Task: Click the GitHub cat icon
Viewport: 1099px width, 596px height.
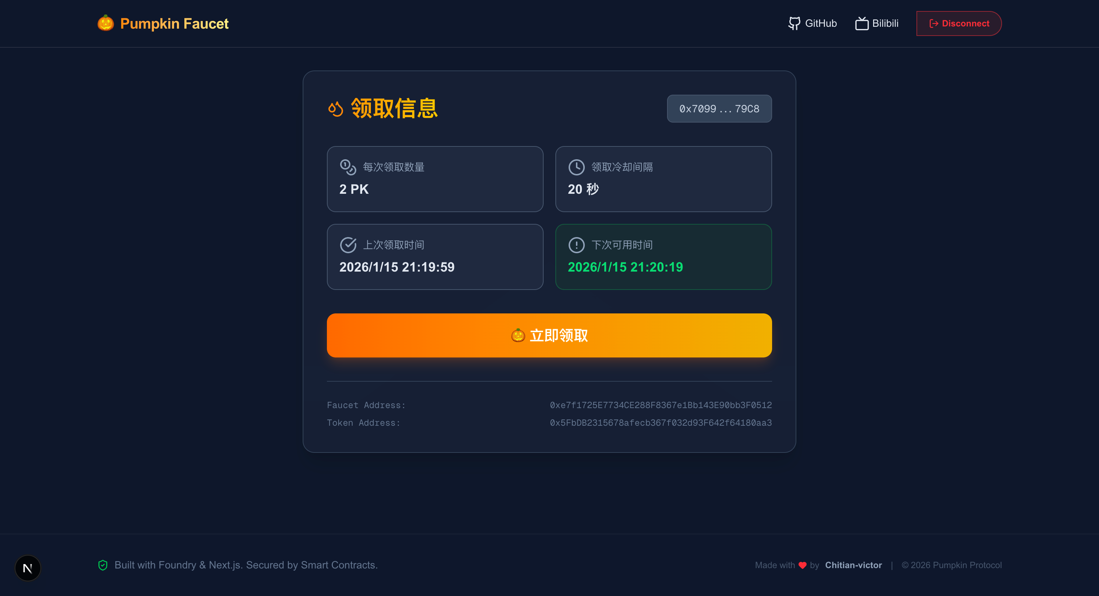Action: click(x=794, y=23)
